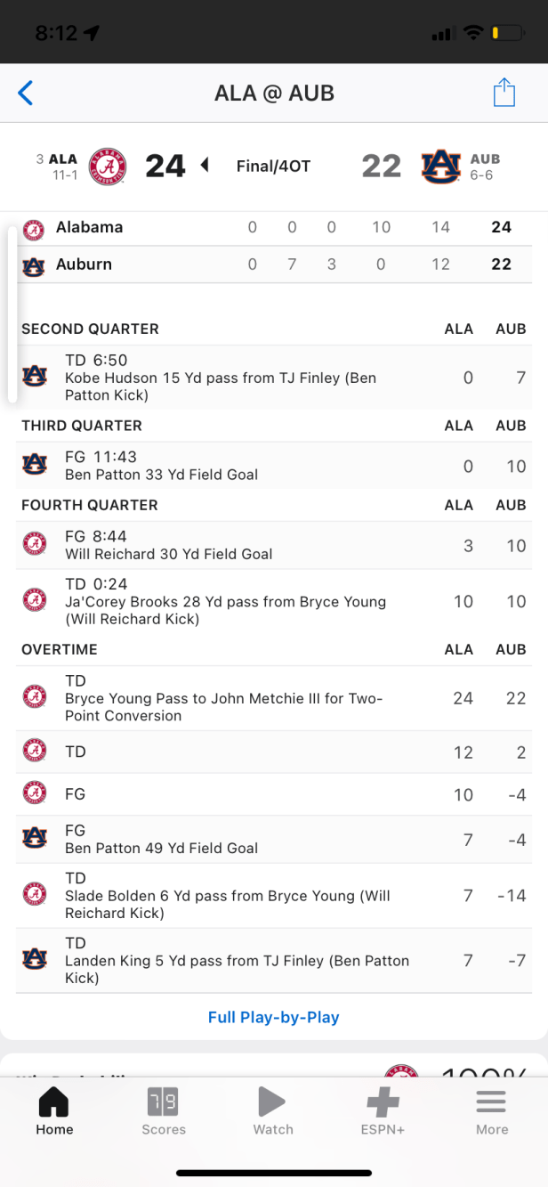Open the More menu
The width and height of the screenshot is (548, 1187).
click(491, 1111)
